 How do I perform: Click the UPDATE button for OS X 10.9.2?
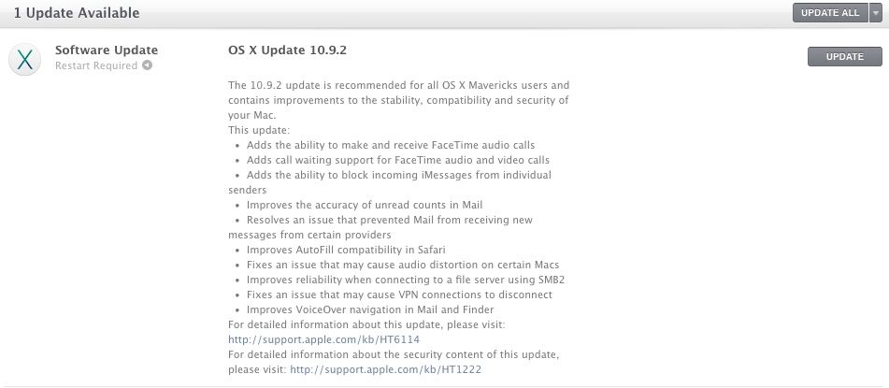click(x=845, y=57)
